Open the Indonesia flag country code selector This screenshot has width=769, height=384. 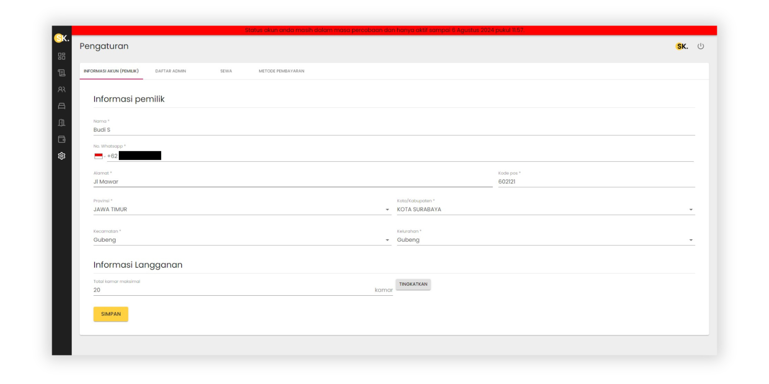click(x=100, y=156)
